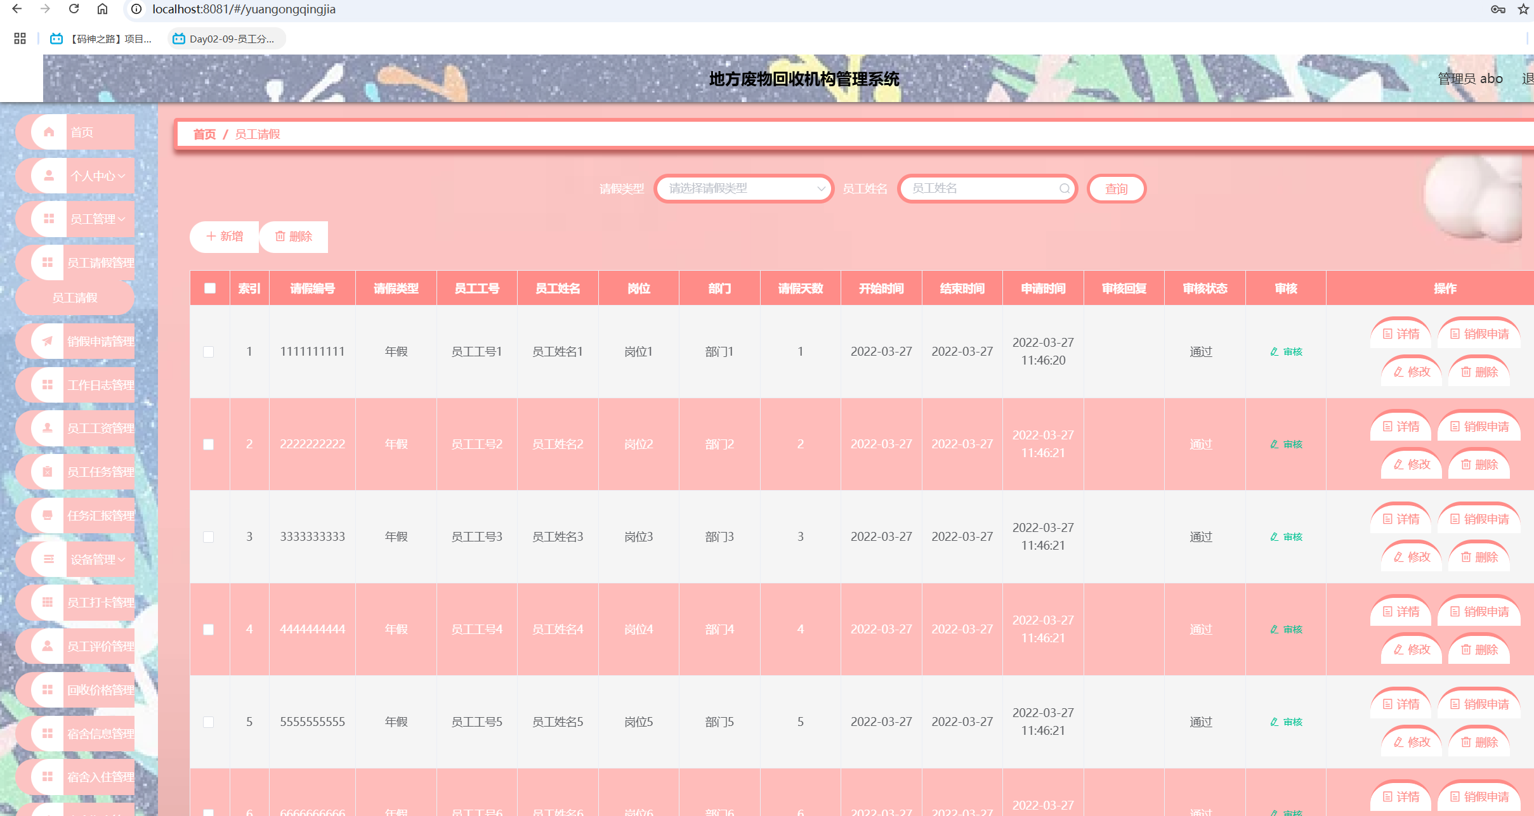Open the 工作日志管理 menu item
Screen dimensions: 1534x816
click(100, 385)
